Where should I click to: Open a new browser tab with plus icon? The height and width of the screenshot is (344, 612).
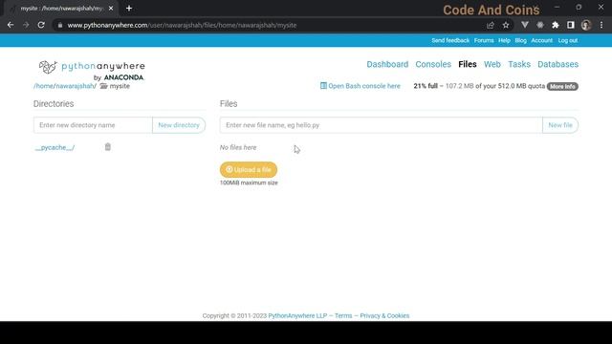[129, 9]
